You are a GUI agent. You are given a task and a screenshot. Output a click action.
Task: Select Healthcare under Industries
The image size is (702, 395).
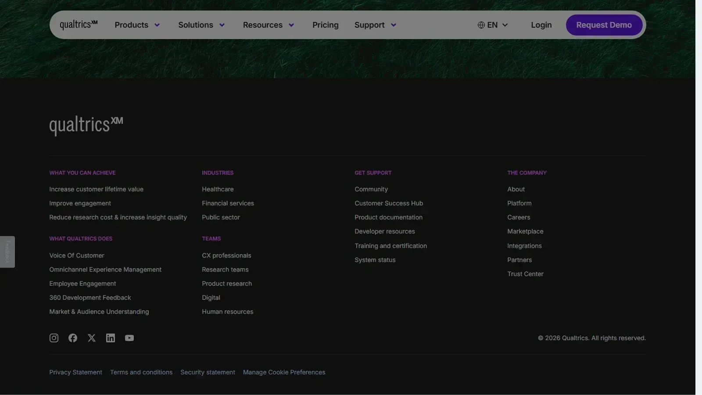click(x=218, y=189)
